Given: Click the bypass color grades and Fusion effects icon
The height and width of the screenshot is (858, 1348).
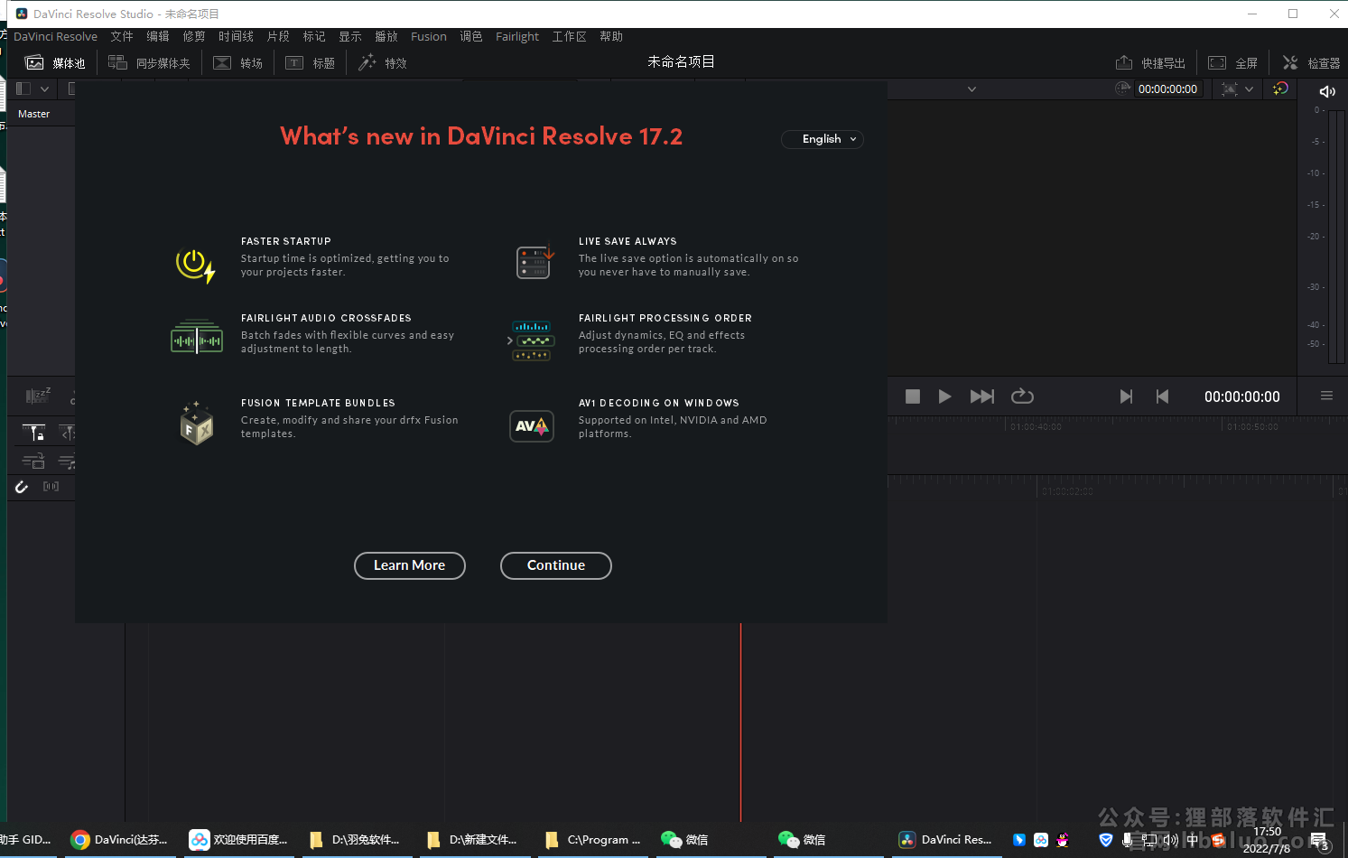Looking at the screenshot, I should (1280, 89).
